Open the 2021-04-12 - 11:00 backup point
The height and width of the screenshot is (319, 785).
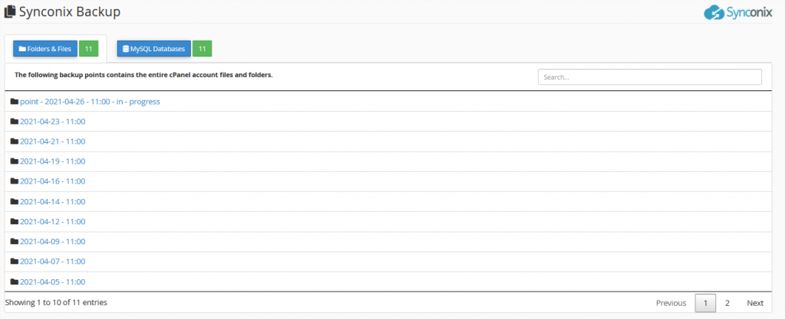point(53,222)
